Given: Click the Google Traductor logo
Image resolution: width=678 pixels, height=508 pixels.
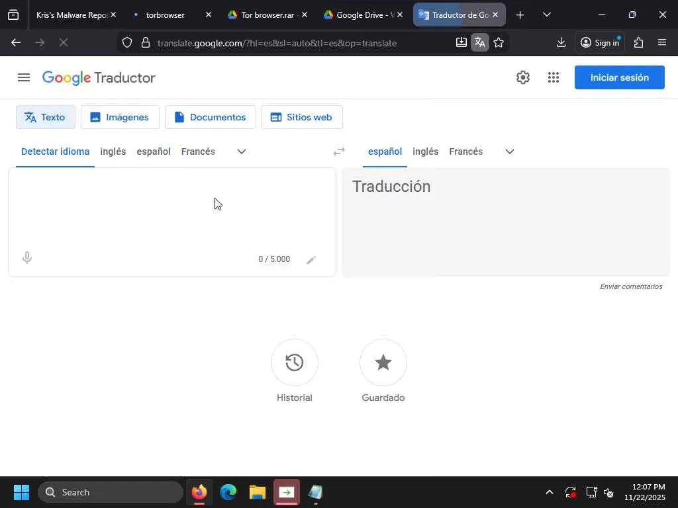Looking at the screenshot, I should pyautogui.click(x=99, y=78).
